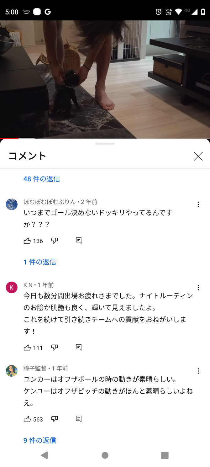Screen dimensions: 210x467
Task: Open options menu for 瞳子監督 comment
Action: click(198, 371)
